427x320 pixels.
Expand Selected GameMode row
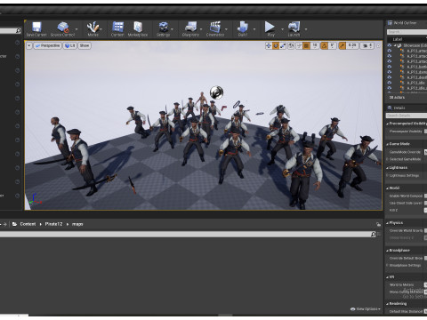click(387, 159)
